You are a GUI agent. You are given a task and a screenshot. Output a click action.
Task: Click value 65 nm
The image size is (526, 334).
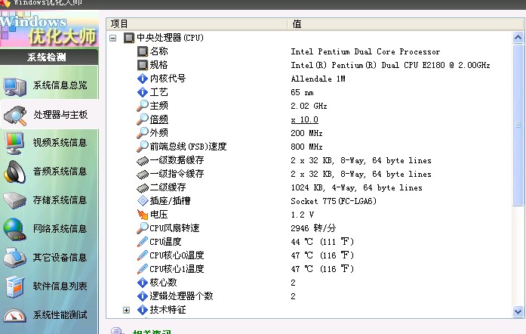(302, 92)
